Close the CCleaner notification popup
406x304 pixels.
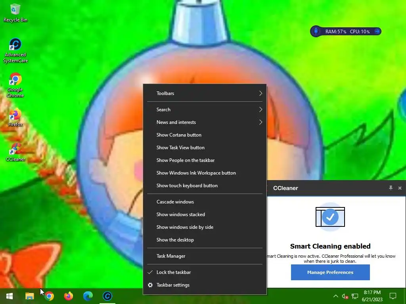(400, 188)
